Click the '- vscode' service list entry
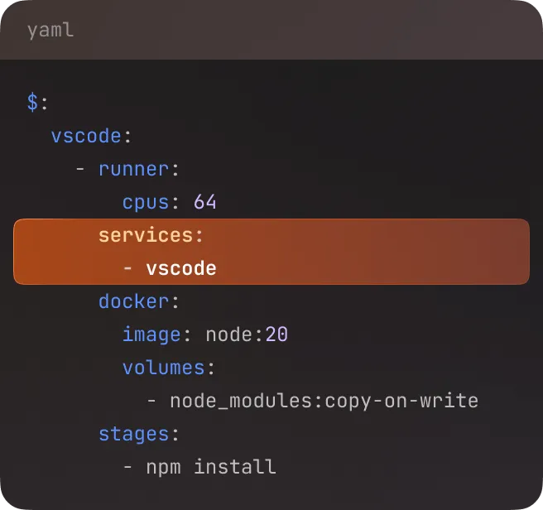543x510 pixels. [x=170, y=268]
